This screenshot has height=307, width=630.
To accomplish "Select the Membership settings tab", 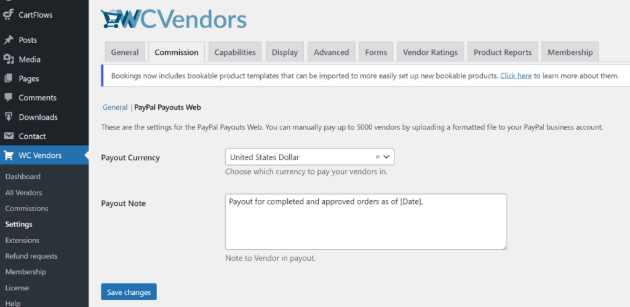I will click(x=570, y=52).
